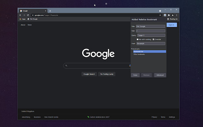Open the Store link
This screenshot has width=203, height=127.
[x=29, y=25]
